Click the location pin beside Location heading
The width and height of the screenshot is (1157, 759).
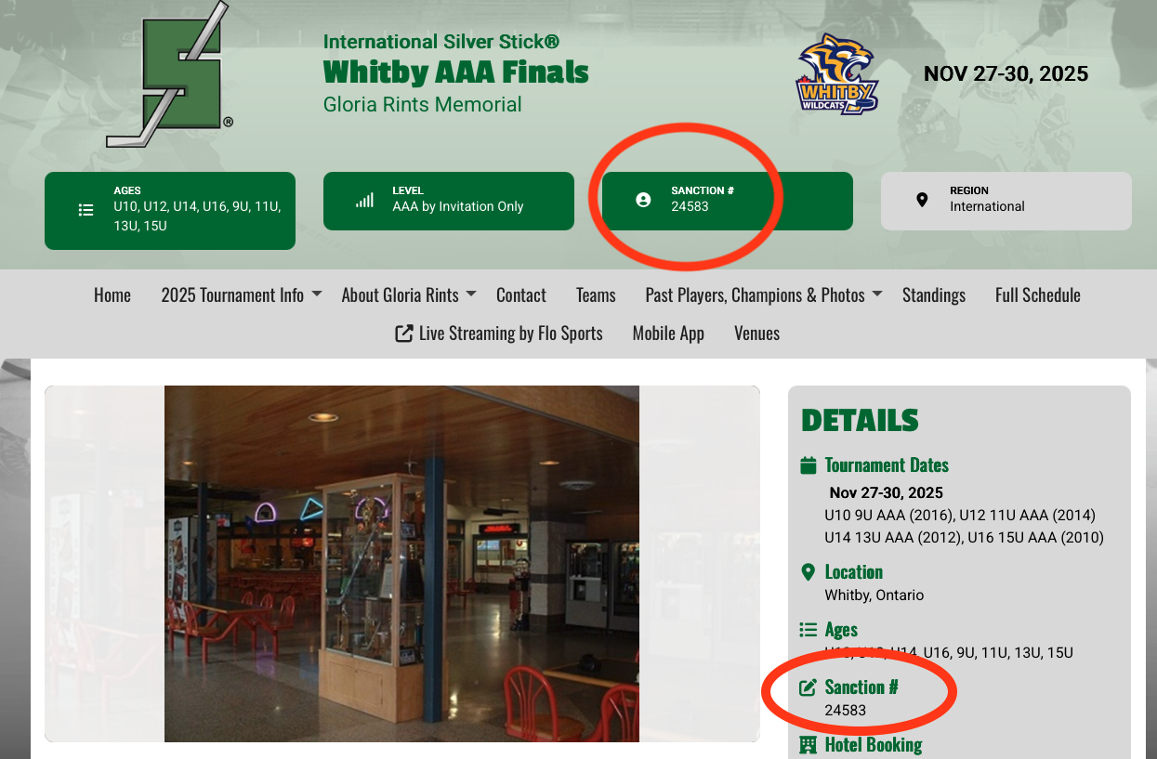(x=808, y=572)
